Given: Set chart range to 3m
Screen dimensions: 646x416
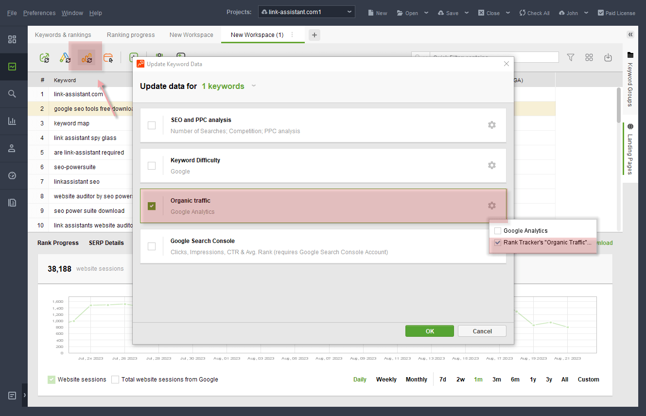Looking at the screenshot, I should [x=497, y=380].
